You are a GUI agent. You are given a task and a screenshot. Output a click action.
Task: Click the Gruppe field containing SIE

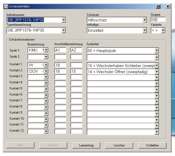158,20
